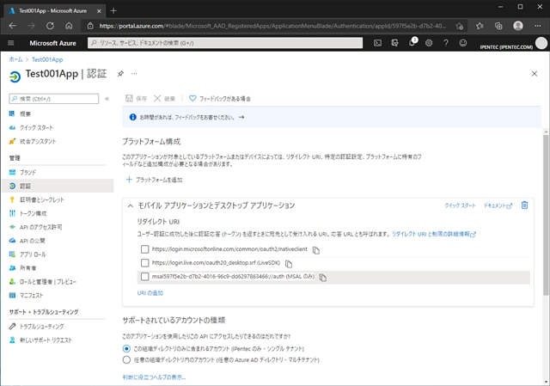Click the browser back arrow
The height and width of the screenshot is (386, 550).
click(x=13, y=26)
